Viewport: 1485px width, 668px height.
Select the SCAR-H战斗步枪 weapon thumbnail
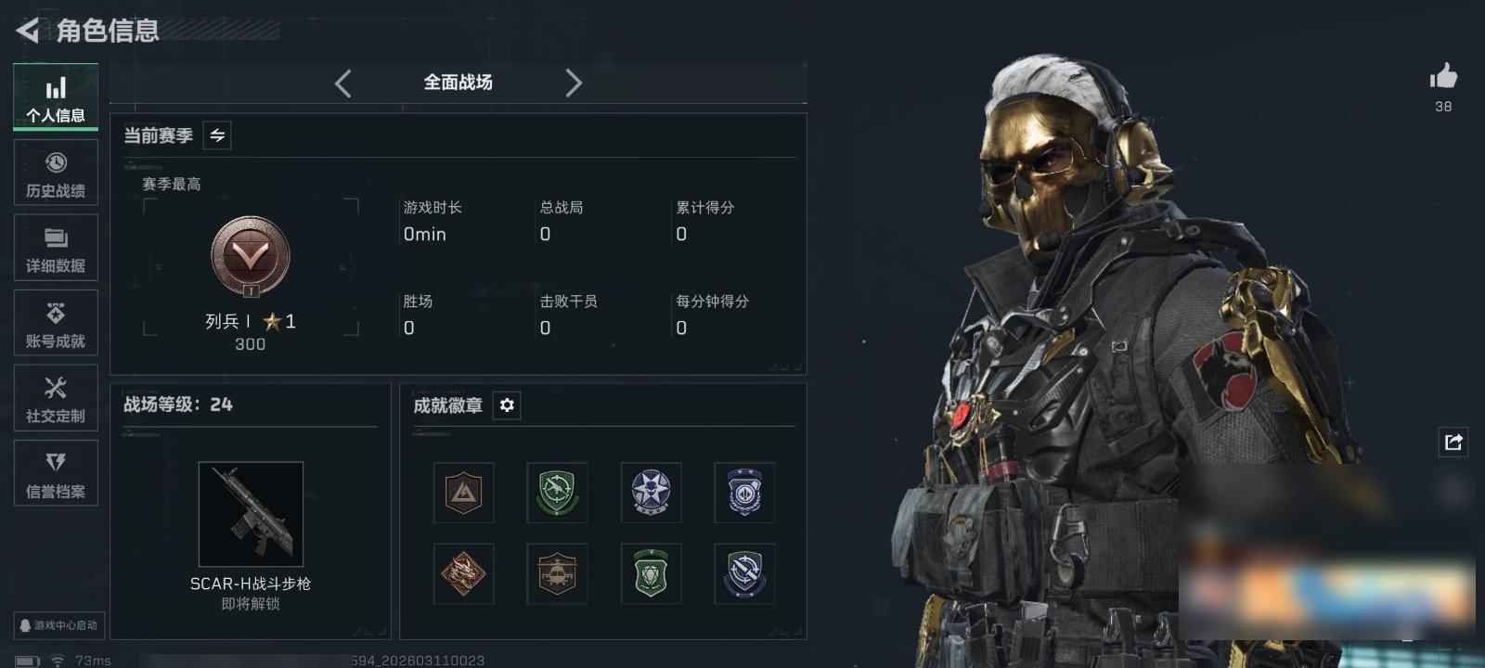pos(251,514)
